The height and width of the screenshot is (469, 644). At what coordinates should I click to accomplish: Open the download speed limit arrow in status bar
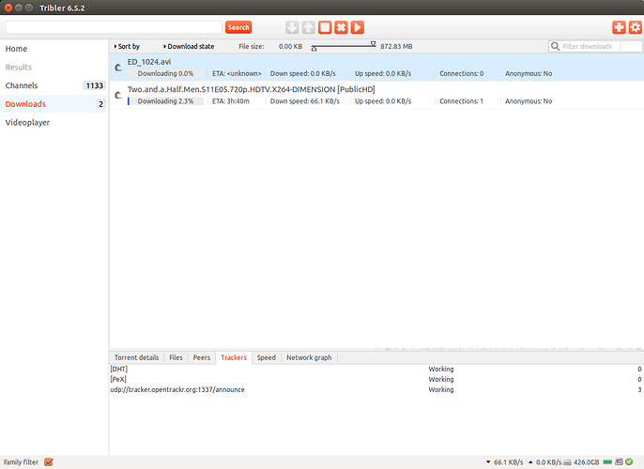pos(488,462)
